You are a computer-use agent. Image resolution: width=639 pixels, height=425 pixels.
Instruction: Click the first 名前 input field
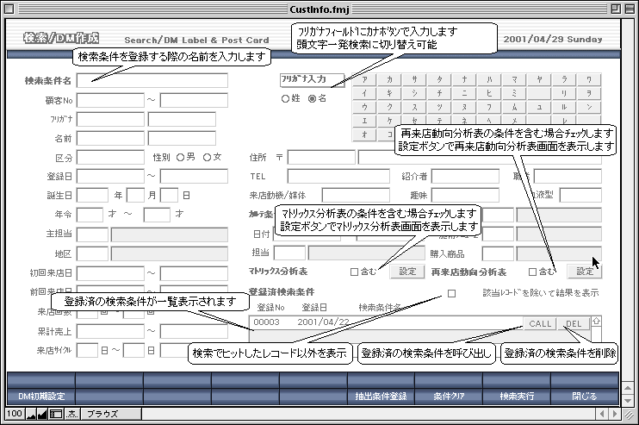(x=110, y=138)
